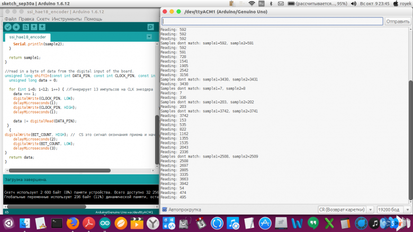Click the Ru keyboard layout indicator

261,4
